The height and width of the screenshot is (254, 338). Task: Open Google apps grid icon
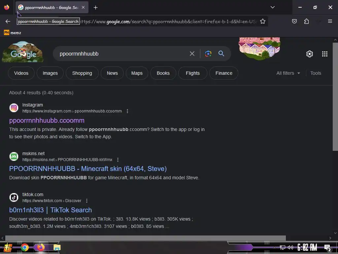tap(325, 54)
